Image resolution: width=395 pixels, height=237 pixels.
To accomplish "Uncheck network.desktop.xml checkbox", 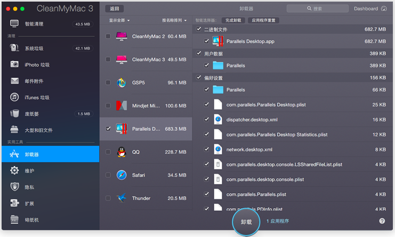I will pos(207,149).
